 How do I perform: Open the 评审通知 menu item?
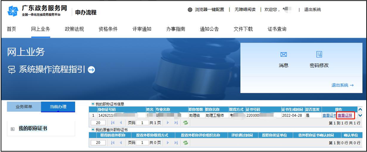142,29
